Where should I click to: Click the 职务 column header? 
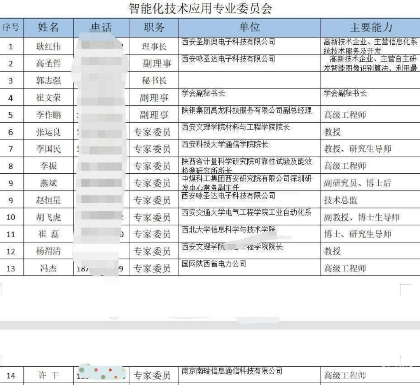tap(154, 27)
